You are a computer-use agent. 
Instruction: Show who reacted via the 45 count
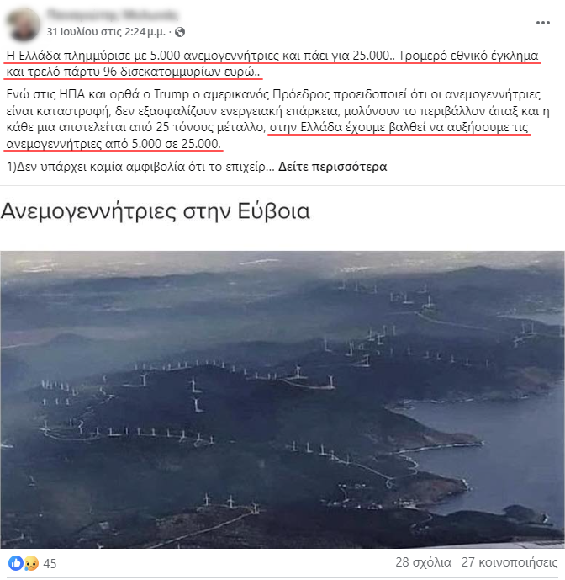pyautogui.click(x=50, y=564)
